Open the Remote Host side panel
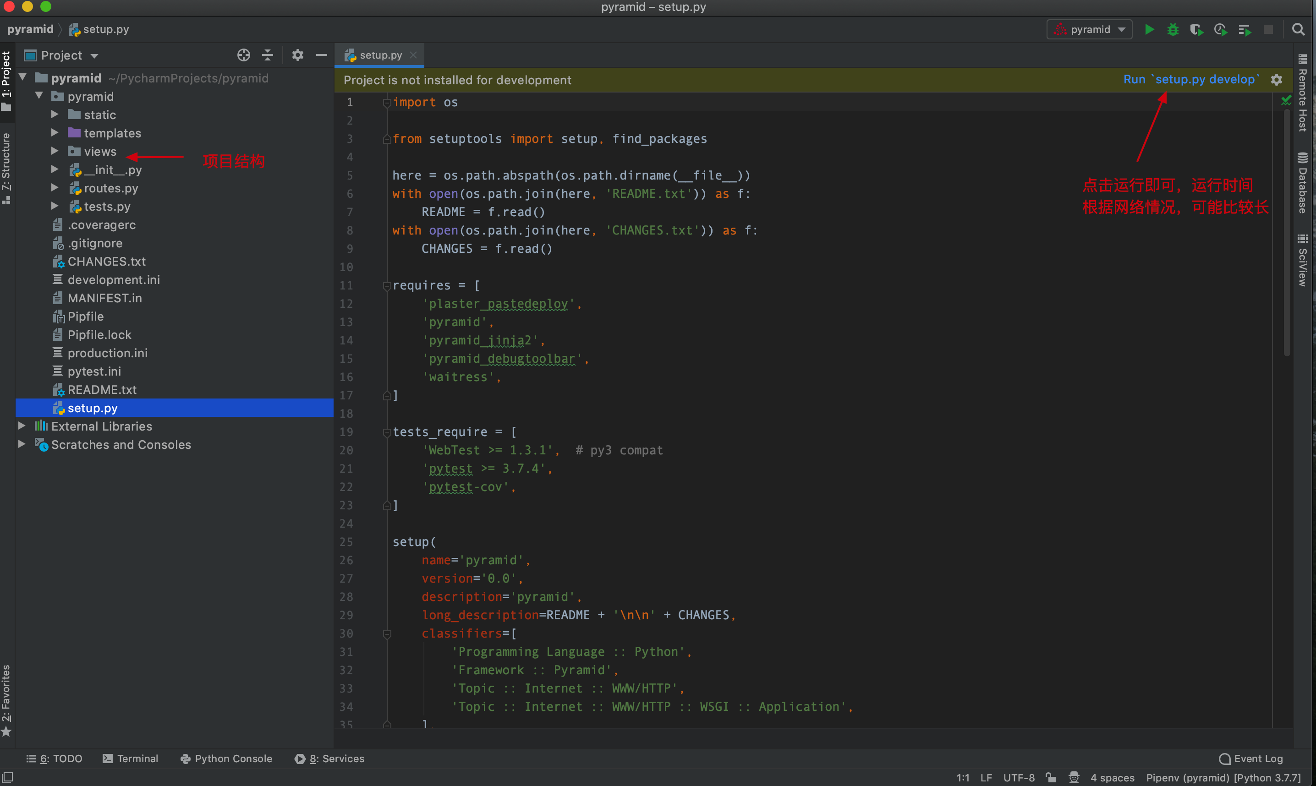The width and height of the screenshot is (1316, 786). tap(1302, 93)
